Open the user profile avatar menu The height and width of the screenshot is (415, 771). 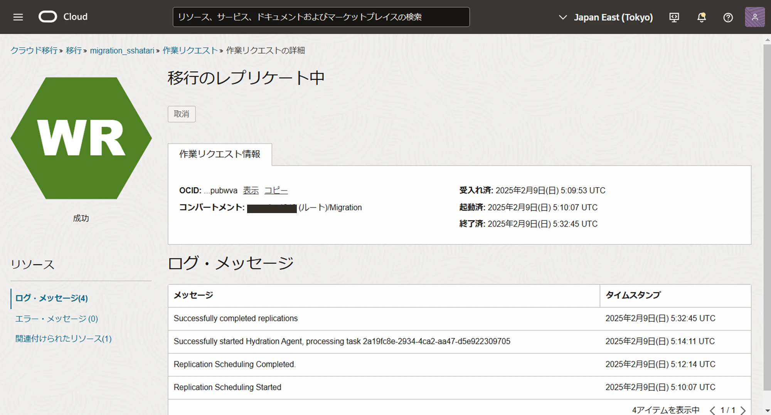tap(755, 17)
